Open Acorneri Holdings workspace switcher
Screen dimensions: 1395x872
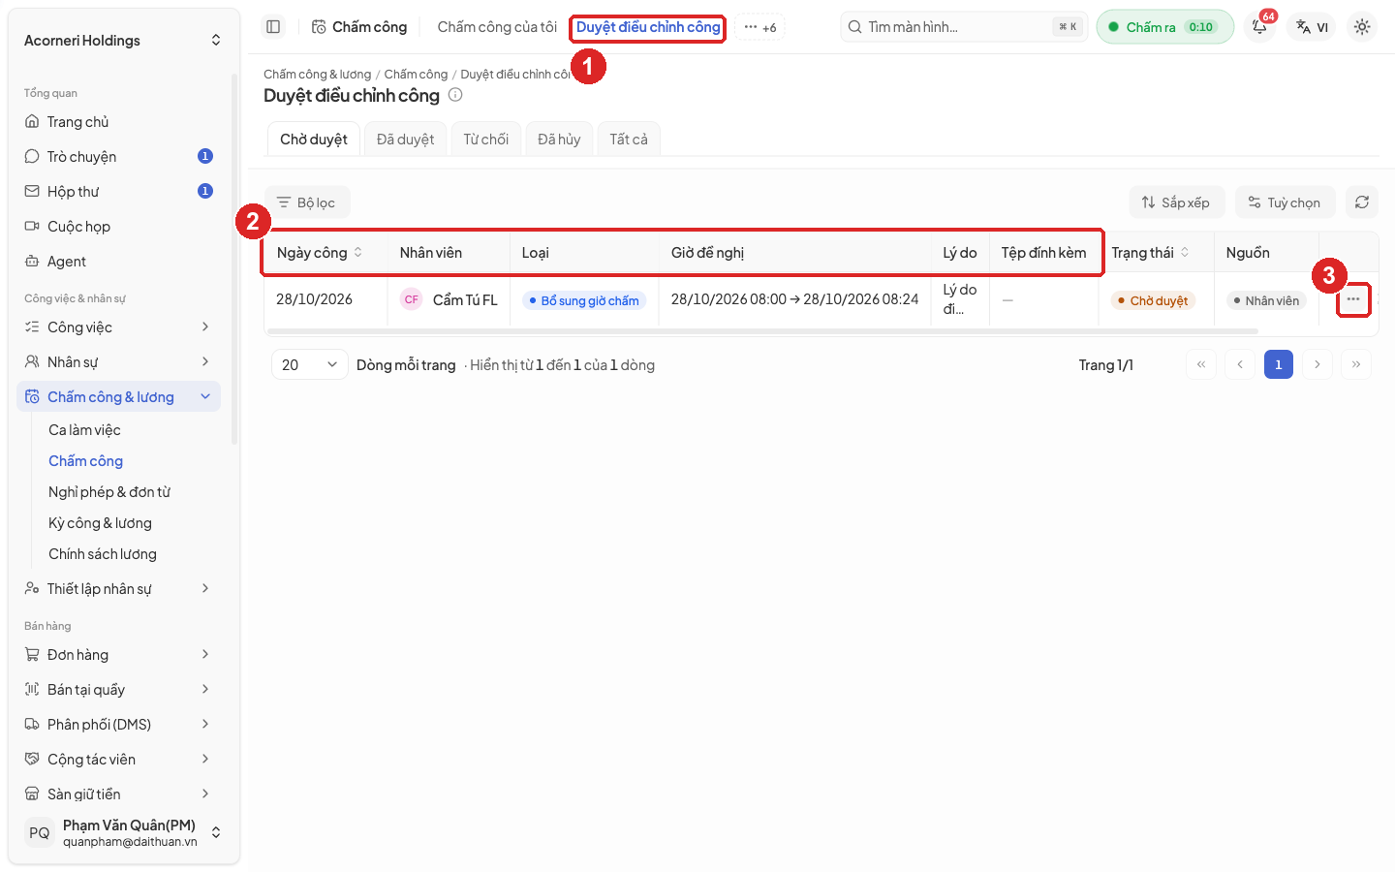coord(122,41)
